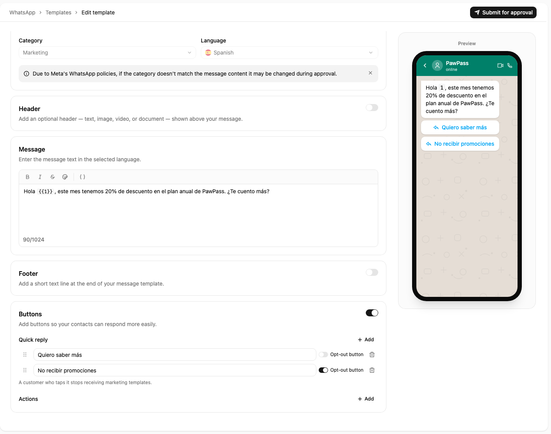Delete the 'Quiero saber más' quick reply
This screenshot has height=434, width=551.
[x=372, y=355]
